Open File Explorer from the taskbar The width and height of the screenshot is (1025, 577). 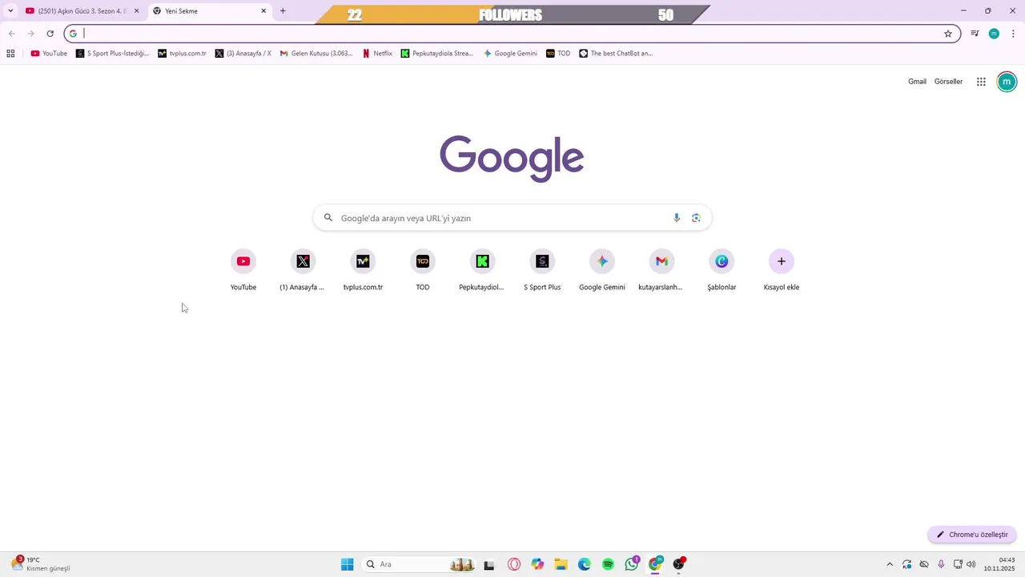[x=561, y=564]
